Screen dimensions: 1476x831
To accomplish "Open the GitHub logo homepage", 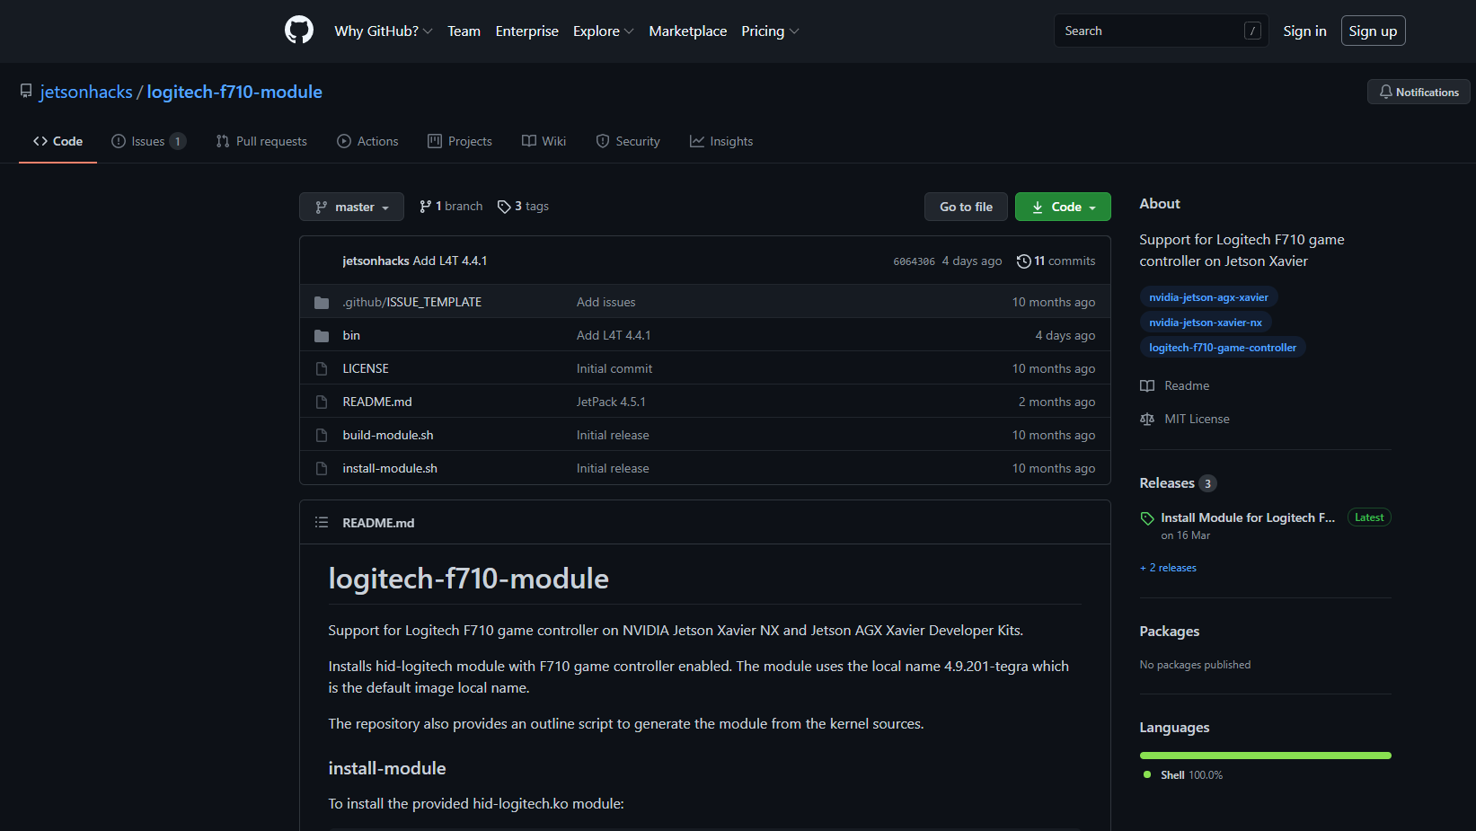I will pos(299,31).
